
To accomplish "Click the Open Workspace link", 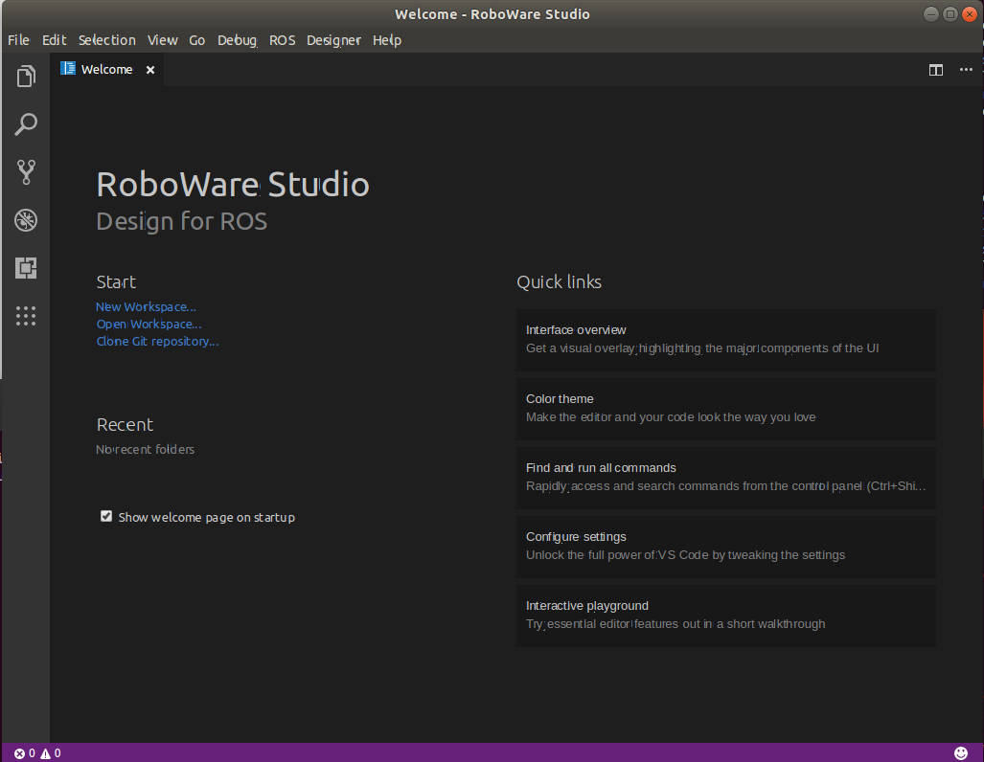I will (x=149, y=325).
